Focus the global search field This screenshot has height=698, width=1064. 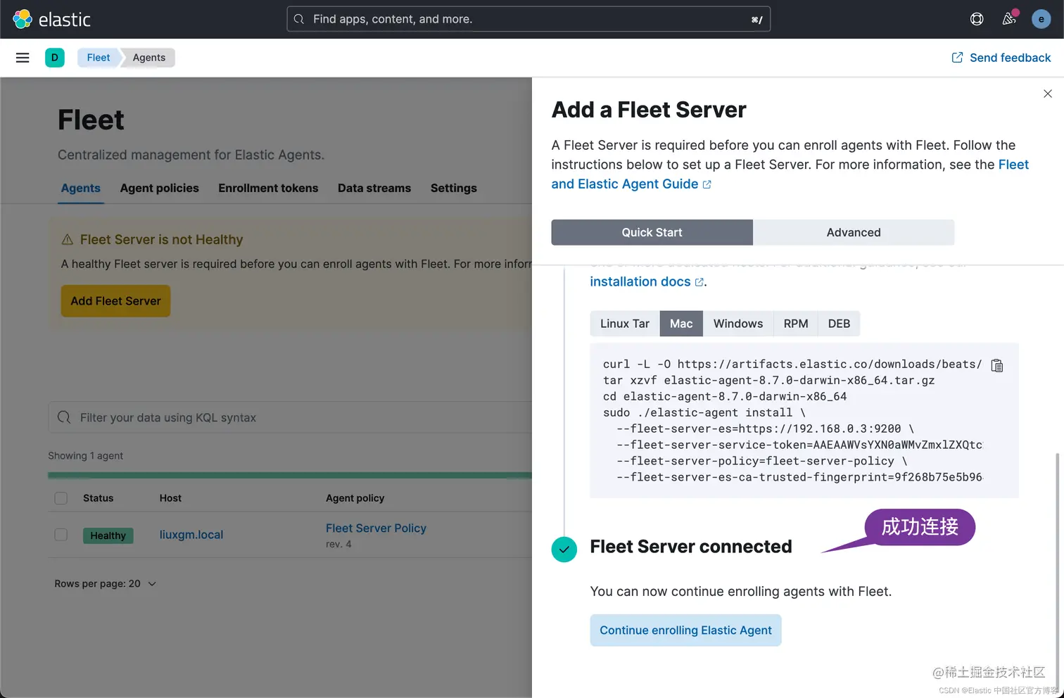pyautogui.click(x=528, y=19)
